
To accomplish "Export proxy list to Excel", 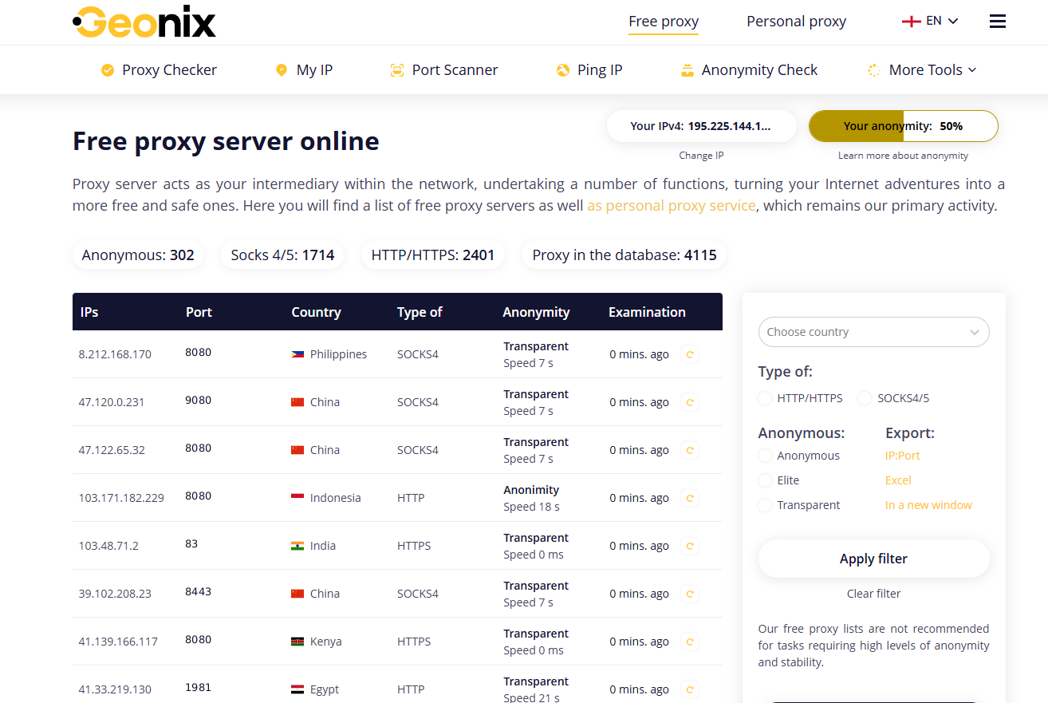I will click(x=898, y=480).
